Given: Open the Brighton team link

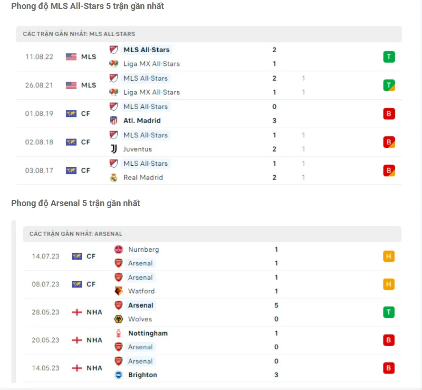Looking at the screenshot, I should (x=143, y=375).
